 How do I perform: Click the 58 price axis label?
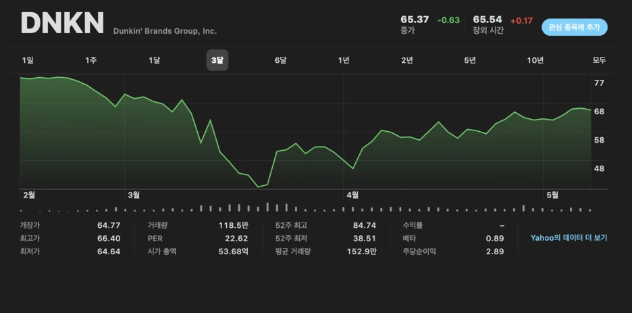pyautogui.click(x=599, y=141)
